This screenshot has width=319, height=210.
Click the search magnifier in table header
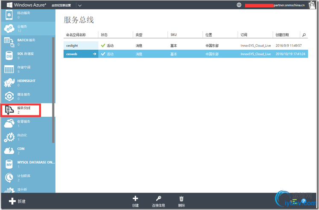coord(304,35)
